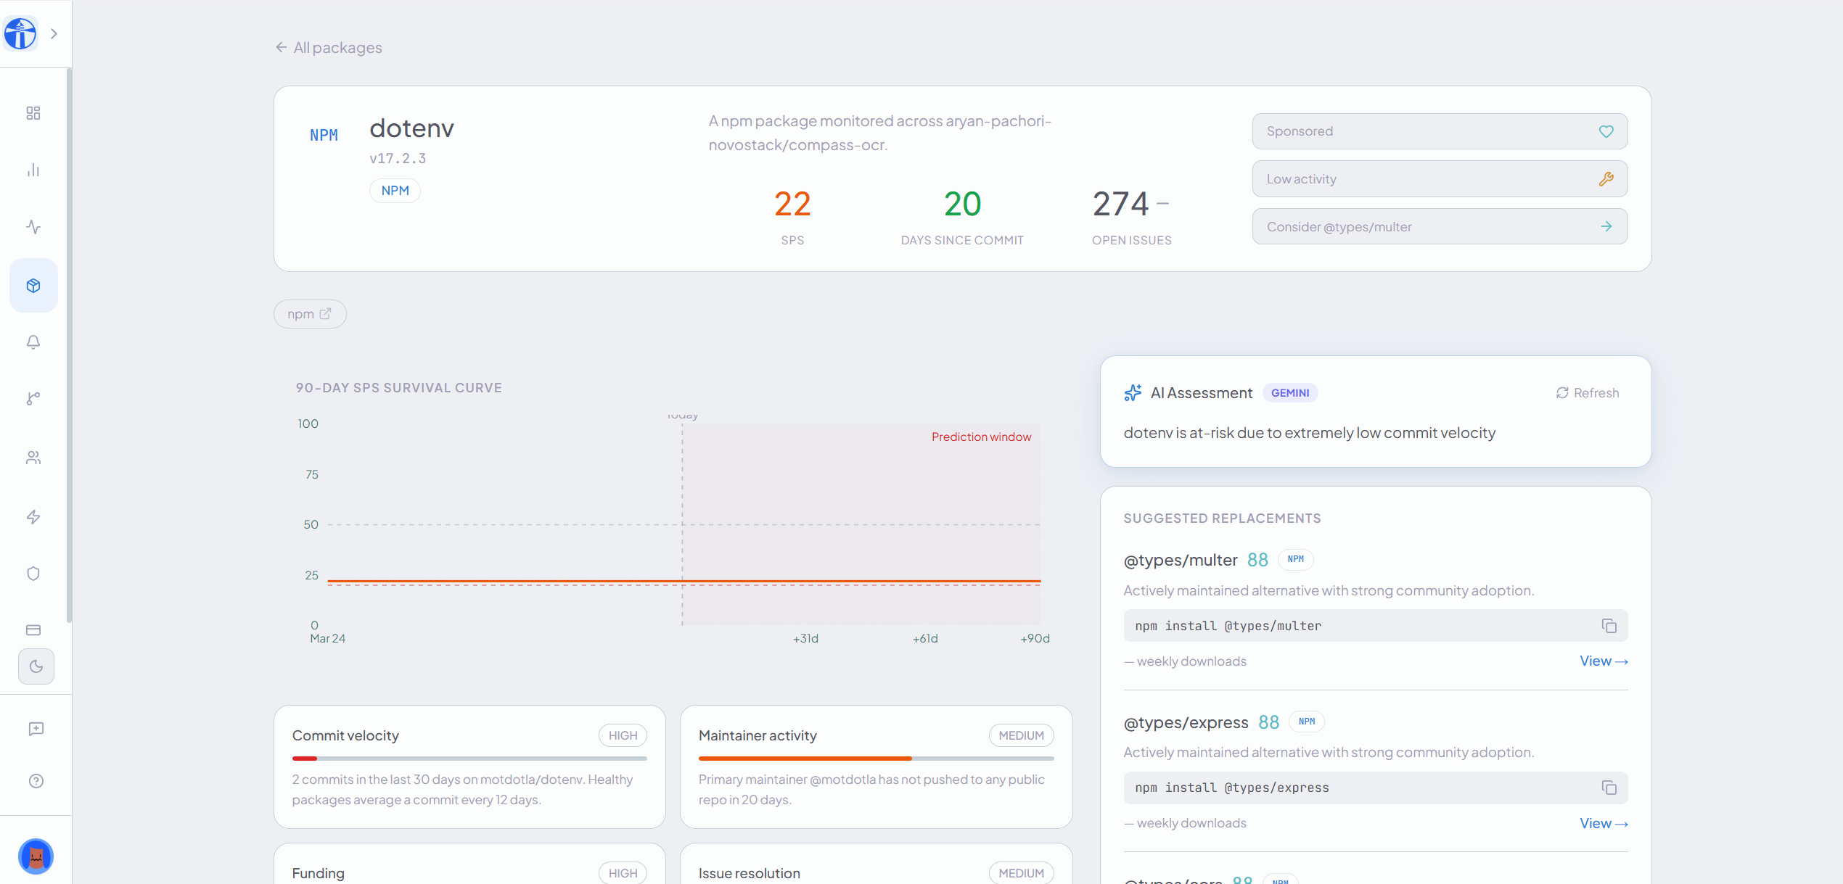Open the activity pulse icon in the sidebar
This screenshot has height=884, width=1843.
click(33, 227)
